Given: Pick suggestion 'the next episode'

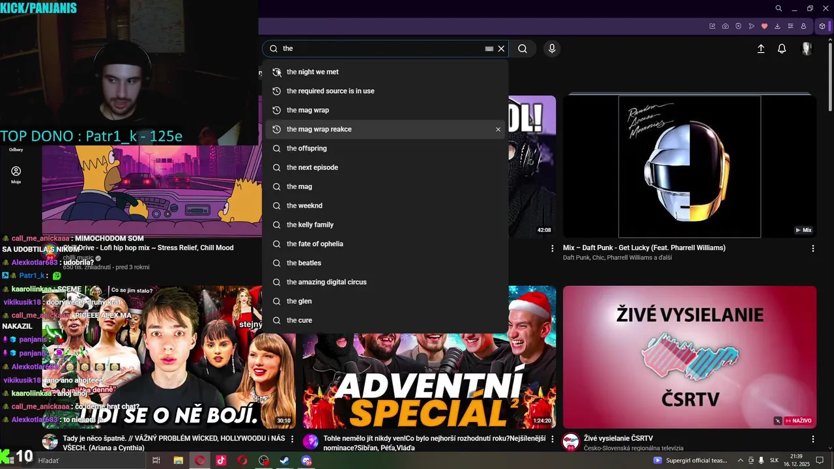Looking at the screenshot, I should coord(386,167).
